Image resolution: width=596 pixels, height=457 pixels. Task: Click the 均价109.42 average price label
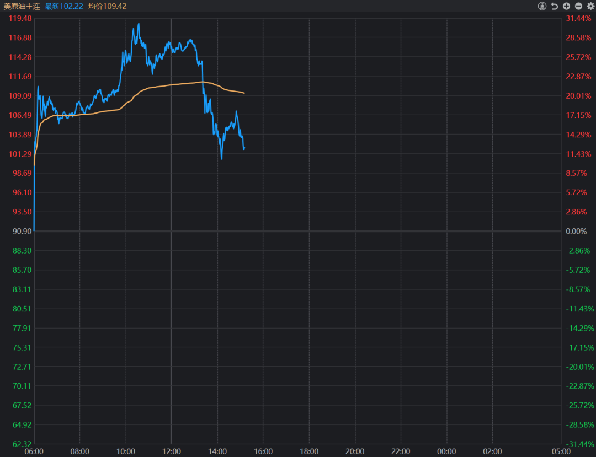(x=108, y=7)
